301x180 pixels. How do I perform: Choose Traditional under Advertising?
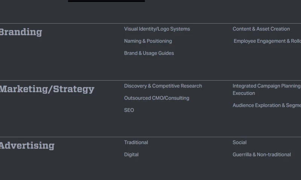[136, 142]
